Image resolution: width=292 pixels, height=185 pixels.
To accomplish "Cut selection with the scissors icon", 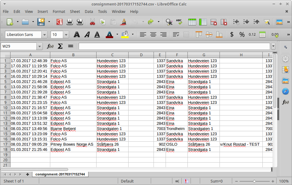I will (93, 22).
